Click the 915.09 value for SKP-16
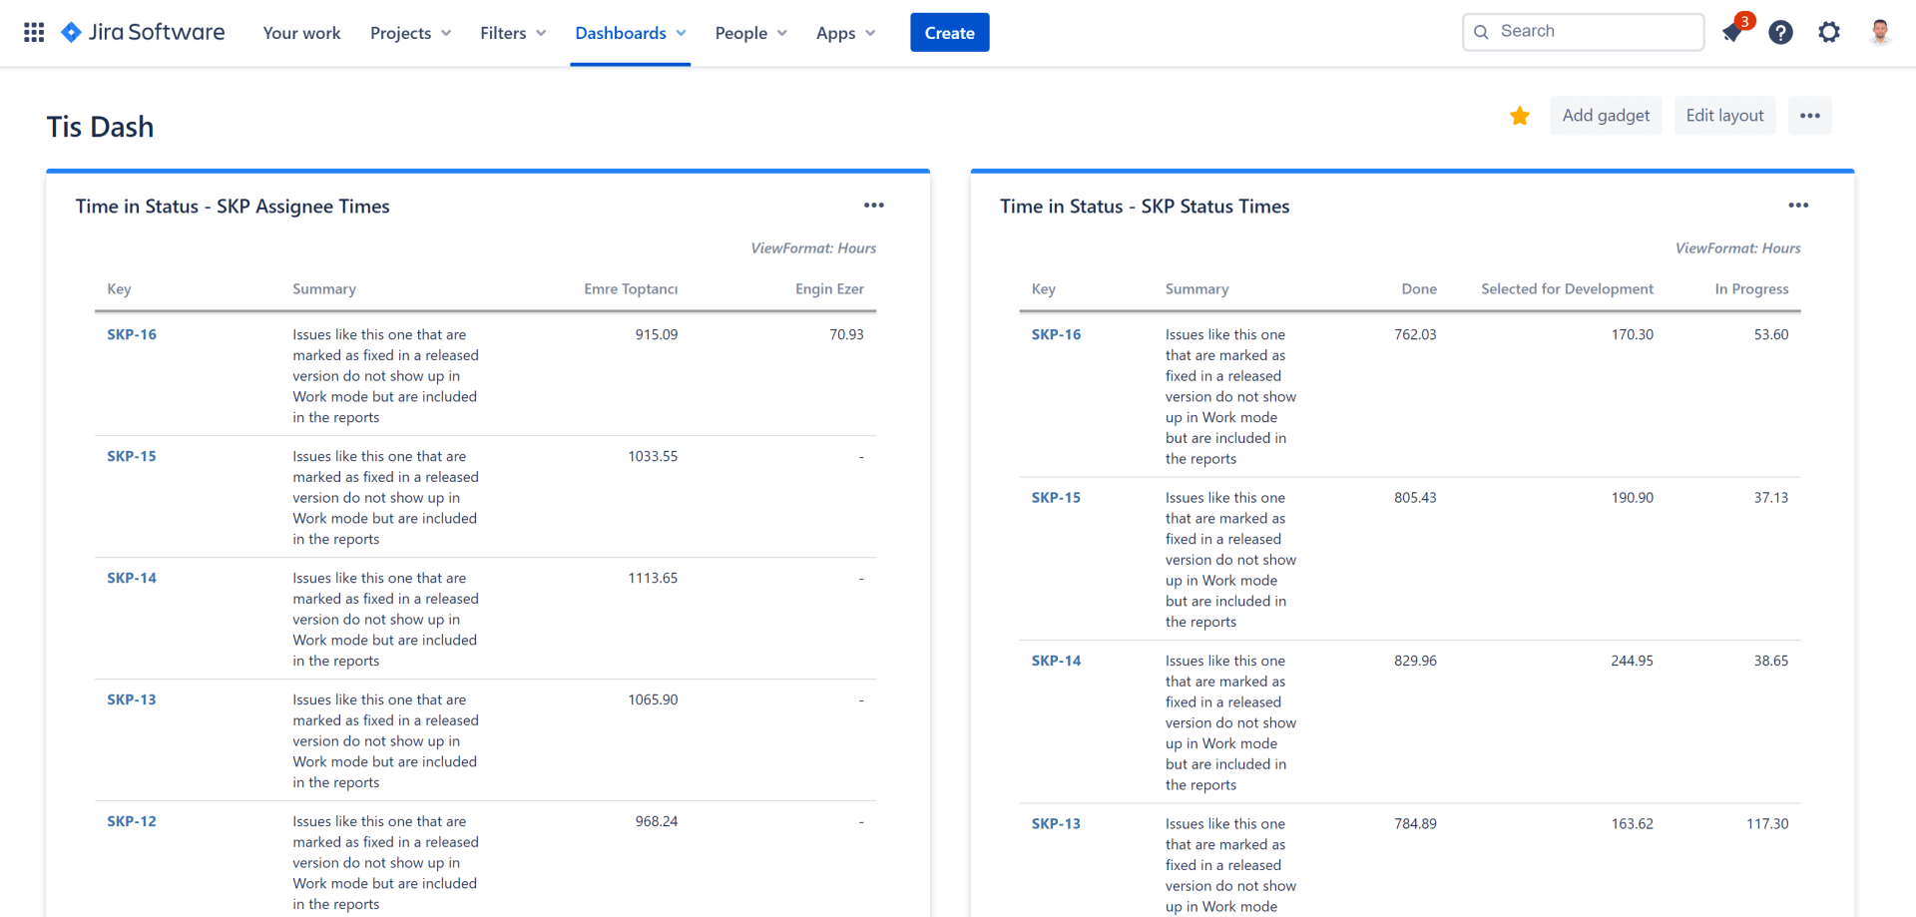 (657, 335)
